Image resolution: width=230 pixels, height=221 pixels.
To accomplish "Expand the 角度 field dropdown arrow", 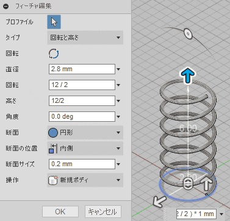I will pos(118,117).
